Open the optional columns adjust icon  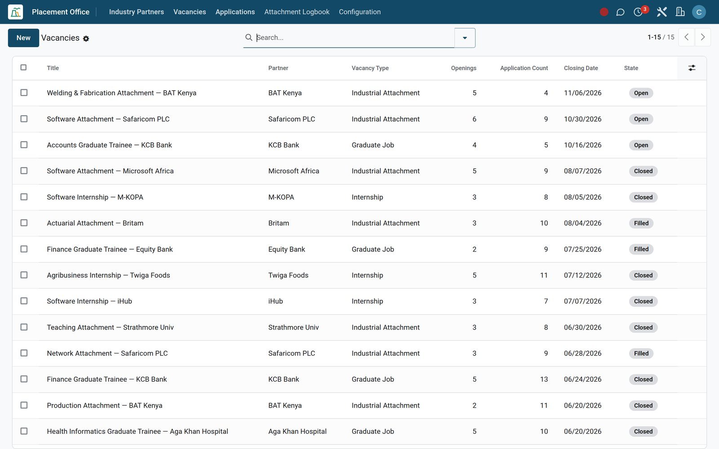click(692, 68)
